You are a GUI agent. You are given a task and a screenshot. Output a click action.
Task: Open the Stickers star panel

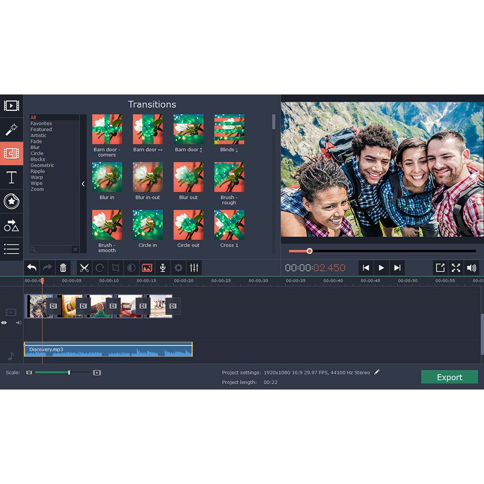[x=11, y=201]
